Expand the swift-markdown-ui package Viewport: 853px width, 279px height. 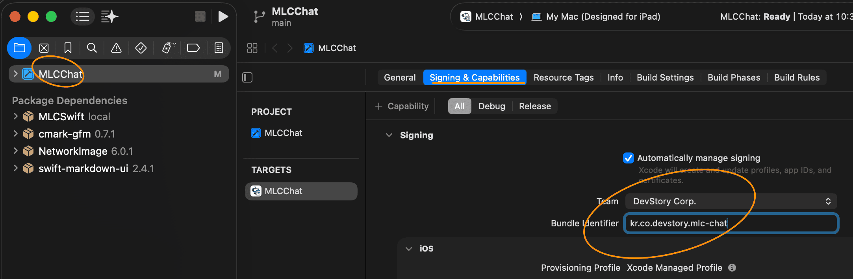tap(15, 168)
